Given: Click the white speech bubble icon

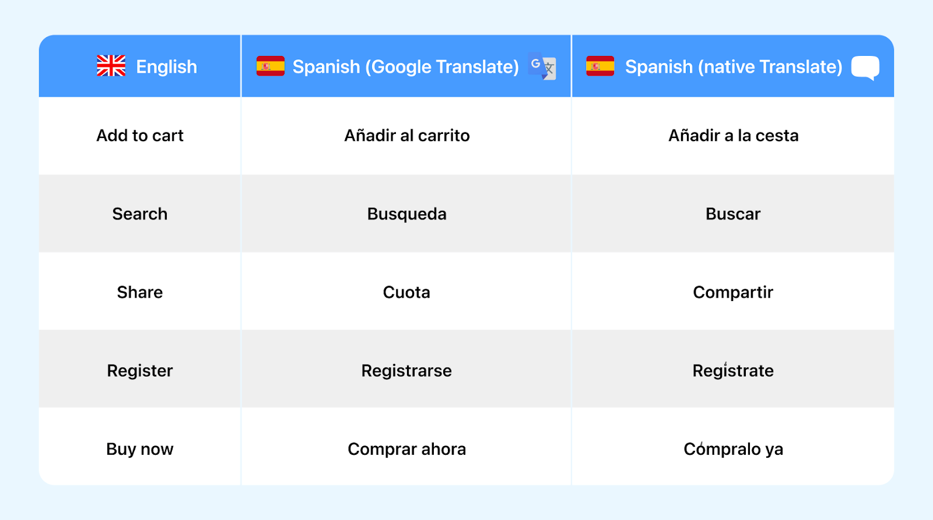Looking at the screenshot, I should click(865, 68).
